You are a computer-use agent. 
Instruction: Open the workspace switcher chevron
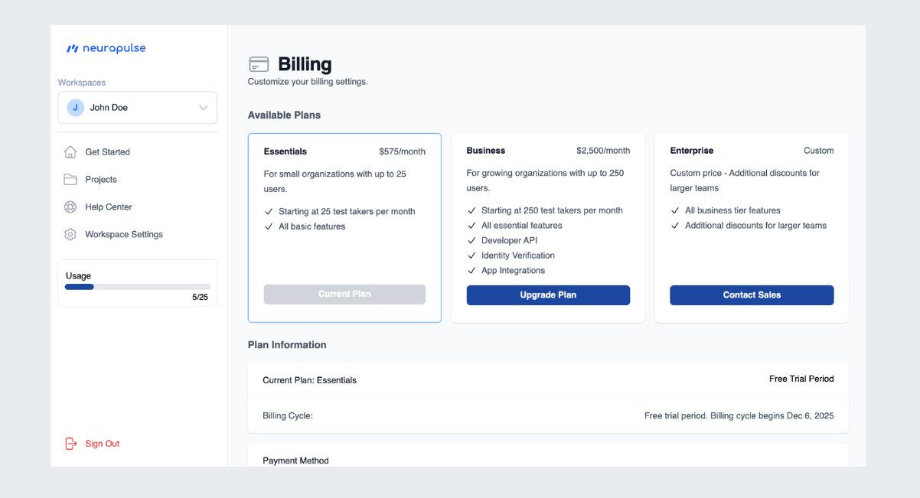point(204,107)
